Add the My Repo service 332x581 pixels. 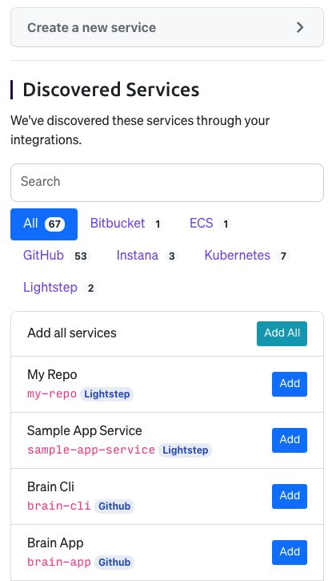coord(290,384)
